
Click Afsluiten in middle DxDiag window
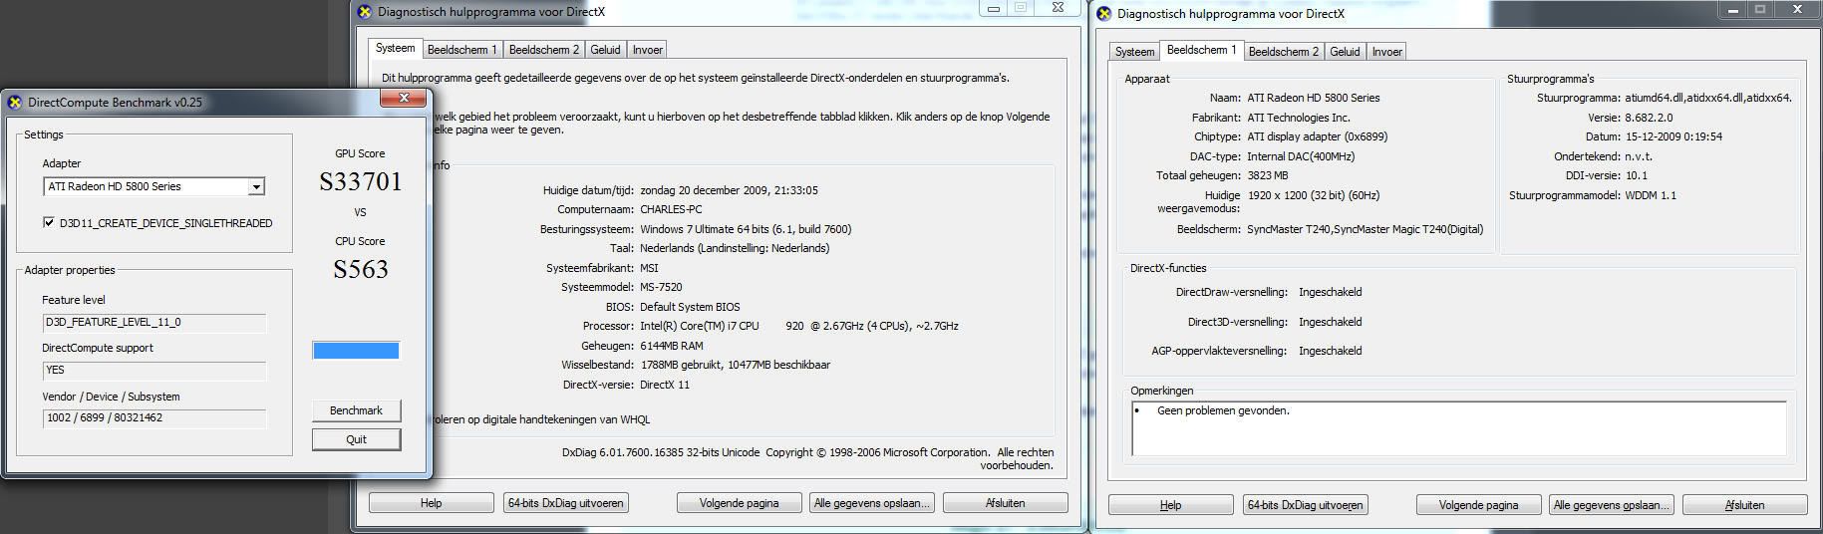pyautogui.click(x=1005, y=503)
